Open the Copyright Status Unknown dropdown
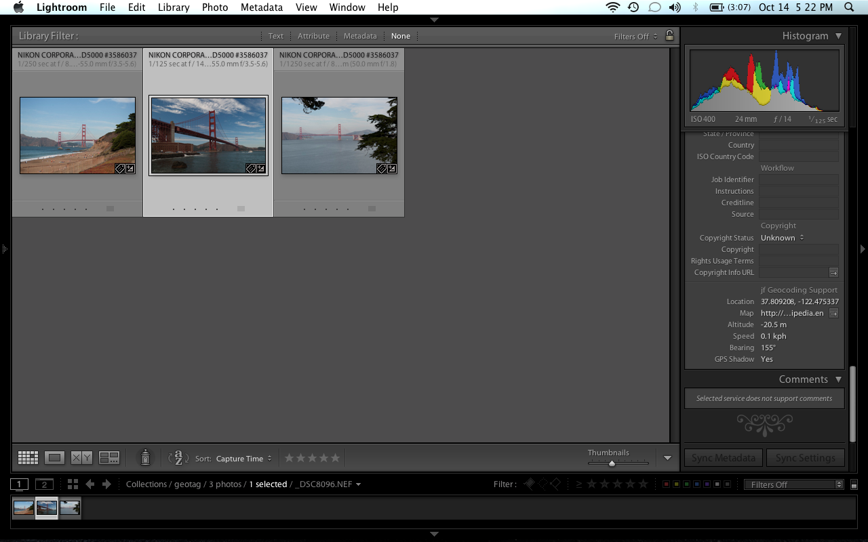Viewport: 868px width, 542px height. pyautogui.click(x=782, y=238)
